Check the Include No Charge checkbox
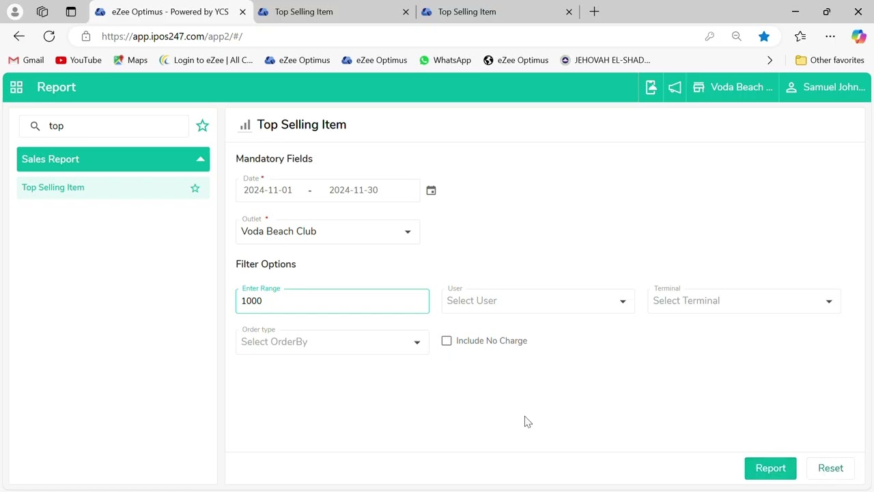 447,341
